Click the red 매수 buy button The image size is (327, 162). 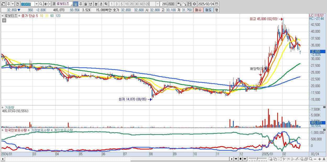point(198,10)
